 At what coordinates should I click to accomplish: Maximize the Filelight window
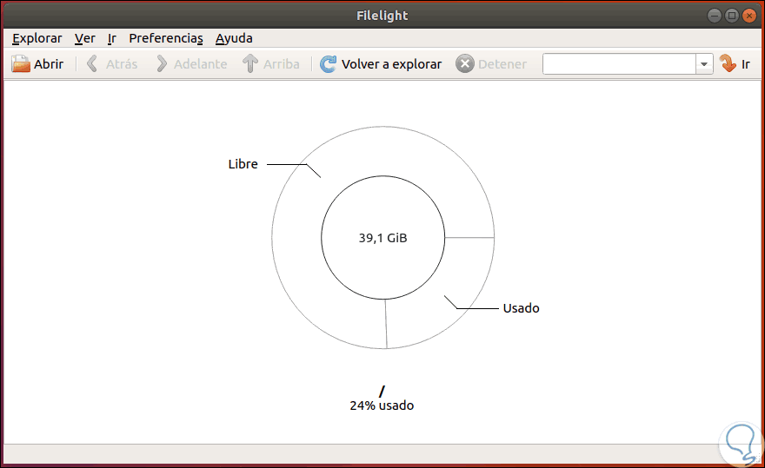(x=732, y=16)
